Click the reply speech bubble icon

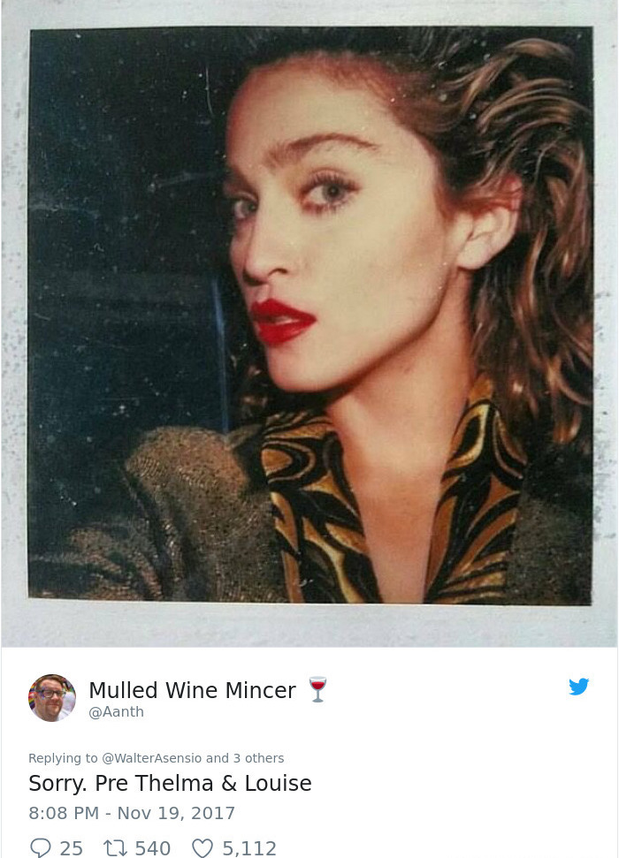click(40, 847)
